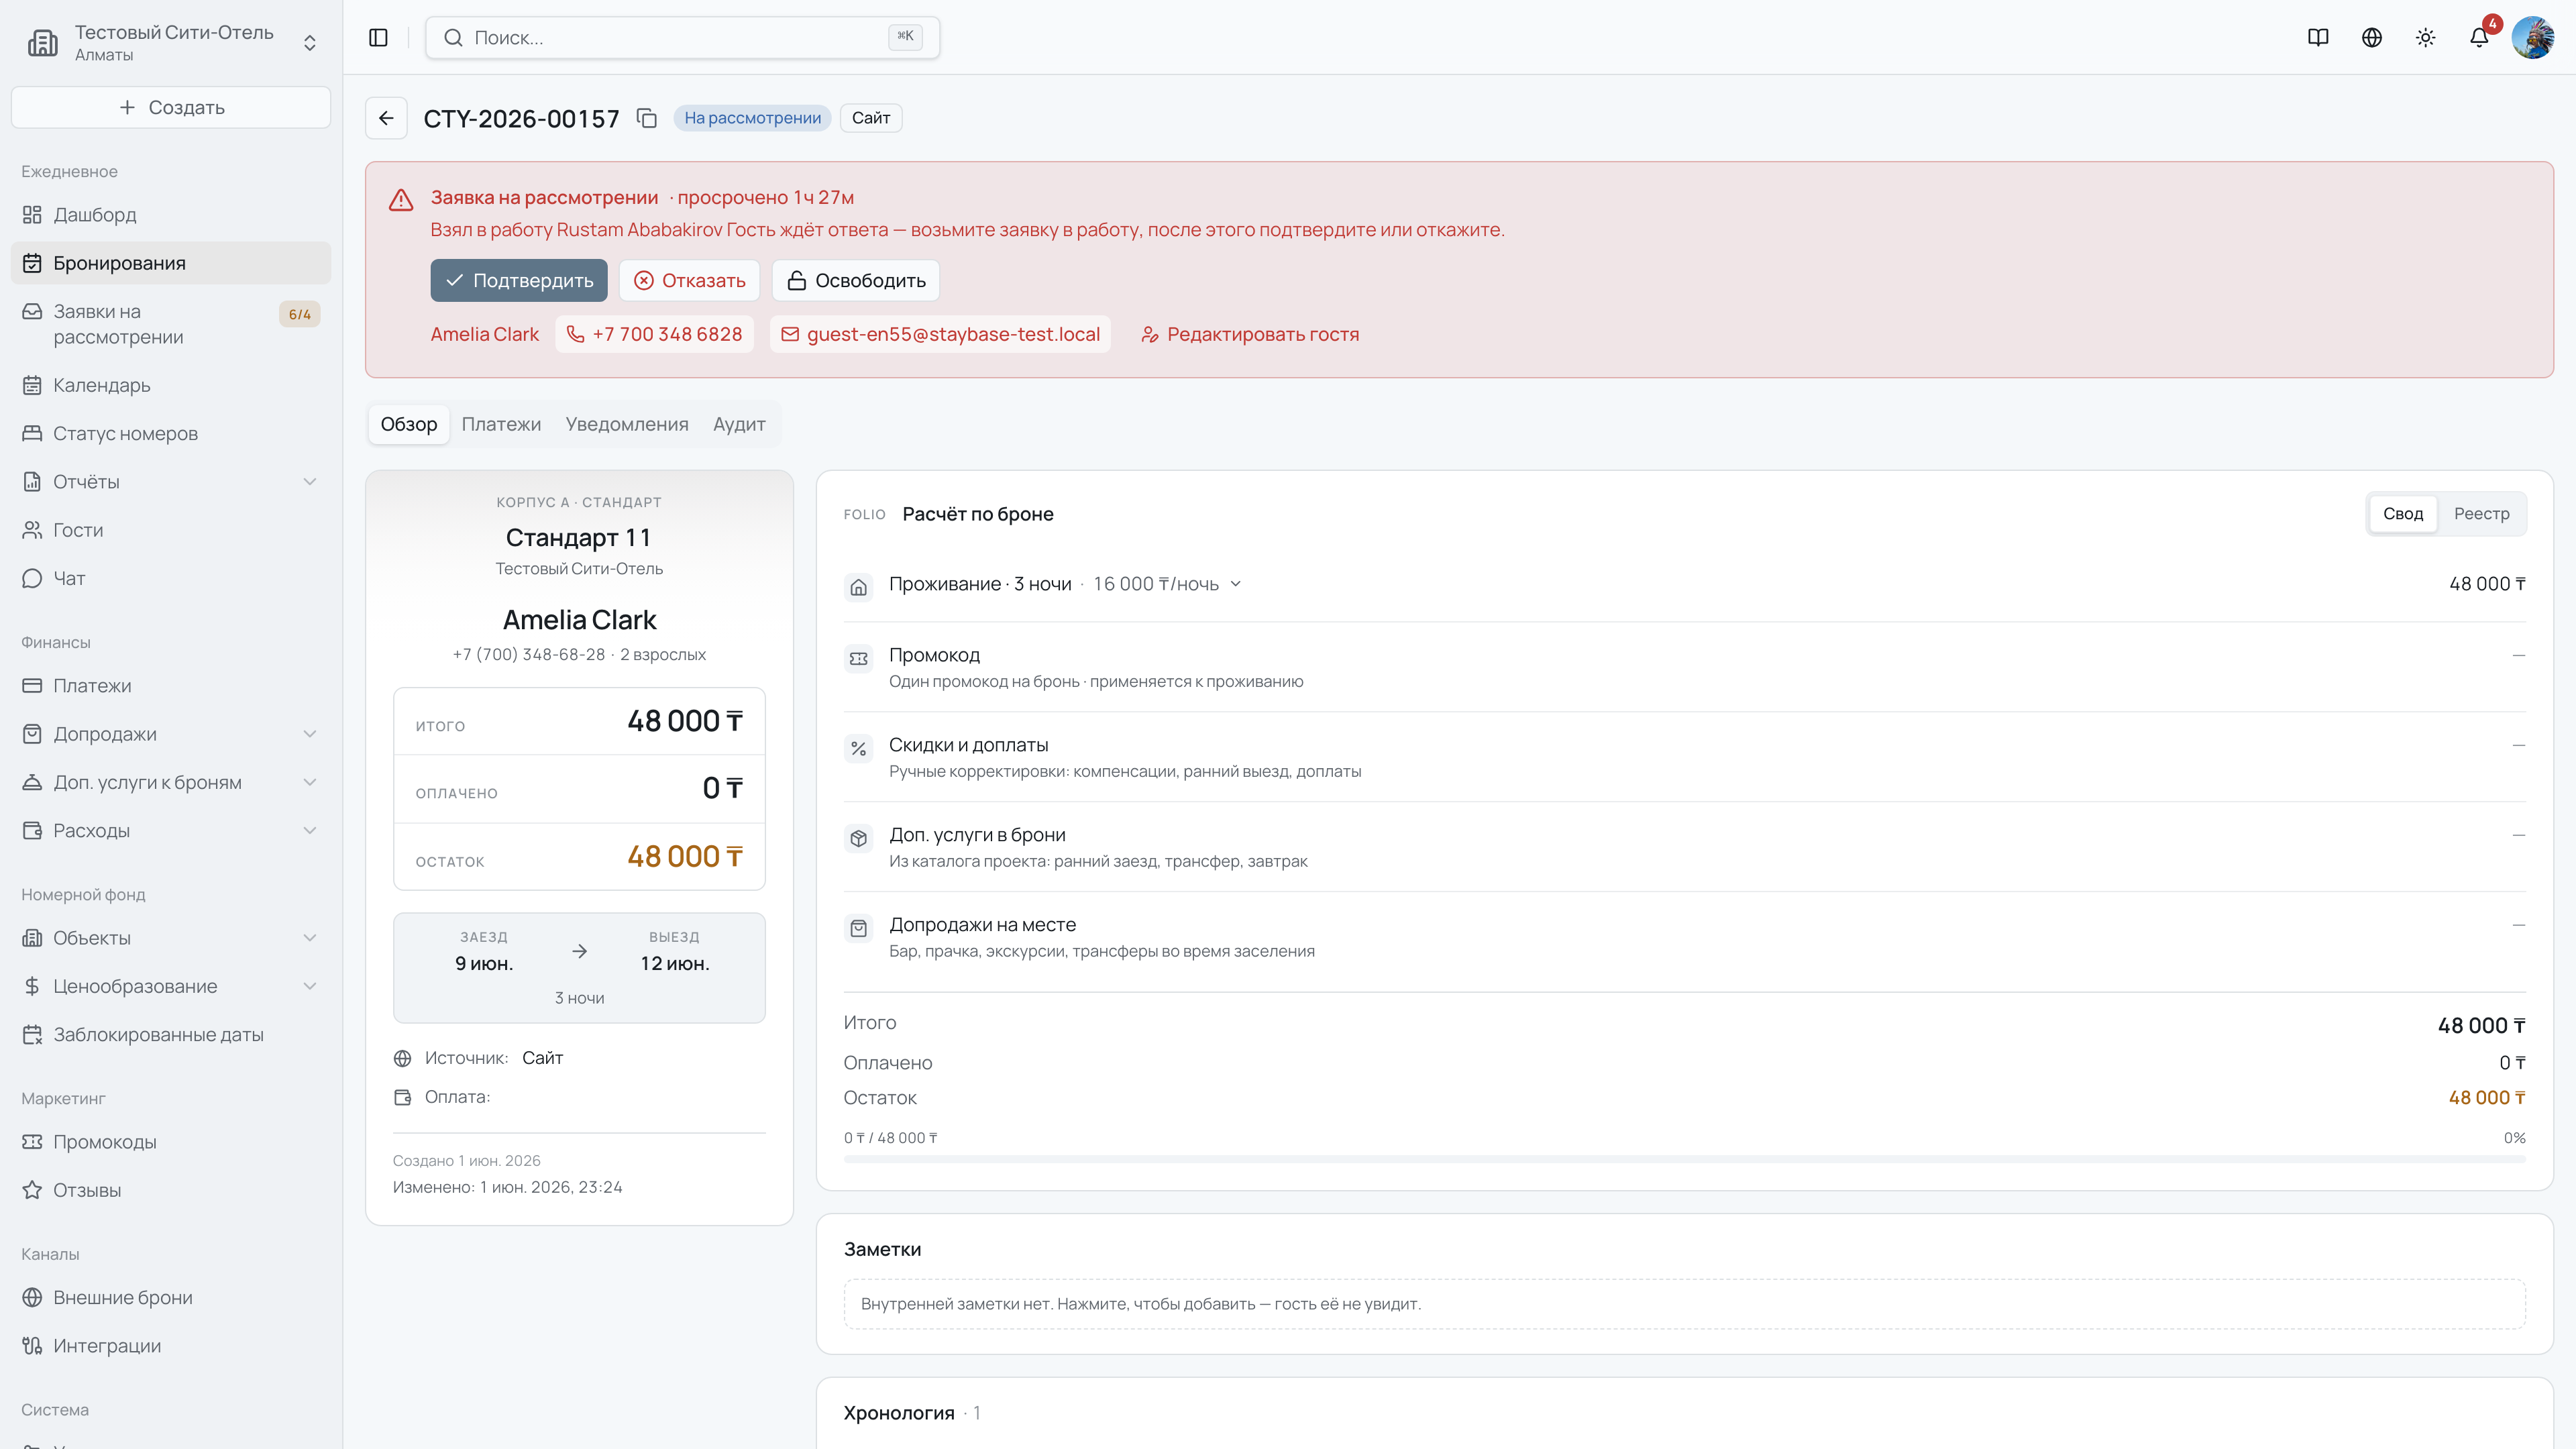Image resolution: width=2576 pixels, height=1449 pixels.
Task: Open the language globe icon
Action: 2372,38
